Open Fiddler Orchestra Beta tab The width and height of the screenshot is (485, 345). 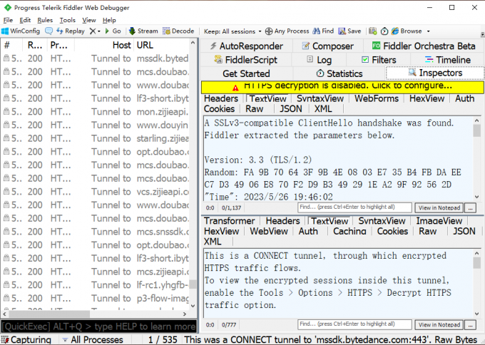point(424,46)
